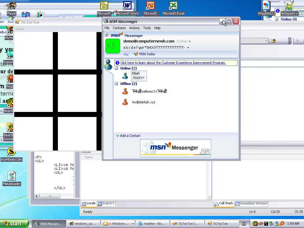
Task: Open the Game menu in TicTacToe window
Action: [20, 29]
